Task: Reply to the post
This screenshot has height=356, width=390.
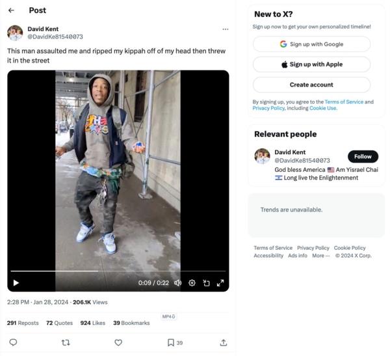Action: click(13, 342)
